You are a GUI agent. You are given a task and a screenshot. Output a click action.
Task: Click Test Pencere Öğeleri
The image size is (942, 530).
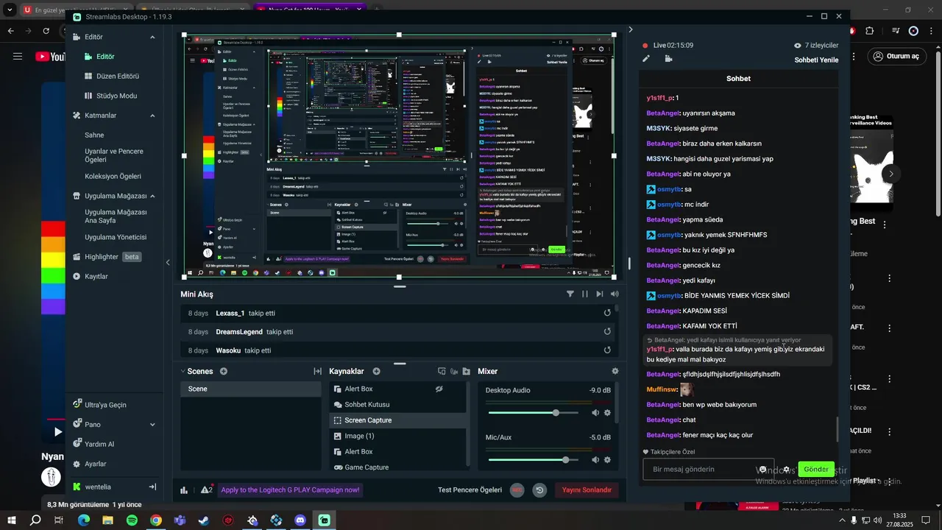(x=470, y=490)
